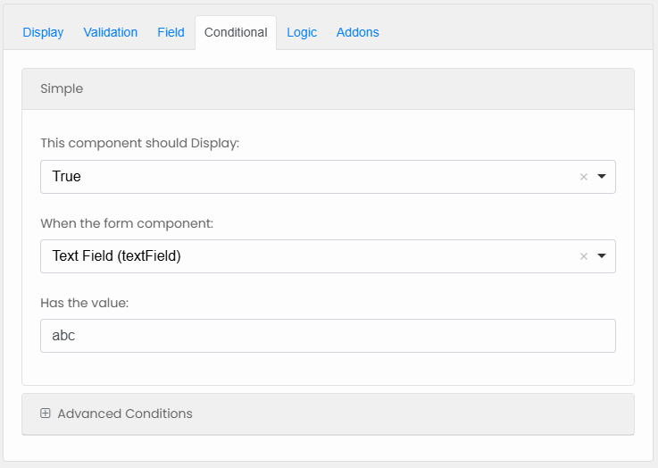Click the 'When the form component:' label

tap(127, 222)
